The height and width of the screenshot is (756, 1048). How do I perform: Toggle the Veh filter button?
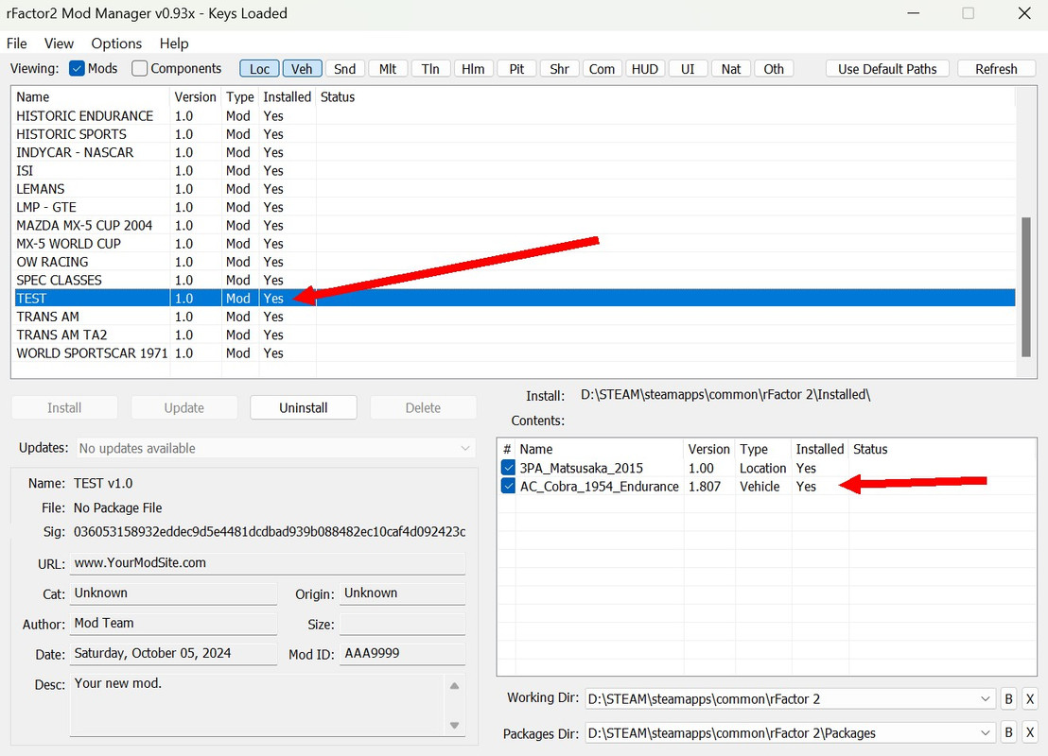click(302, 69)
